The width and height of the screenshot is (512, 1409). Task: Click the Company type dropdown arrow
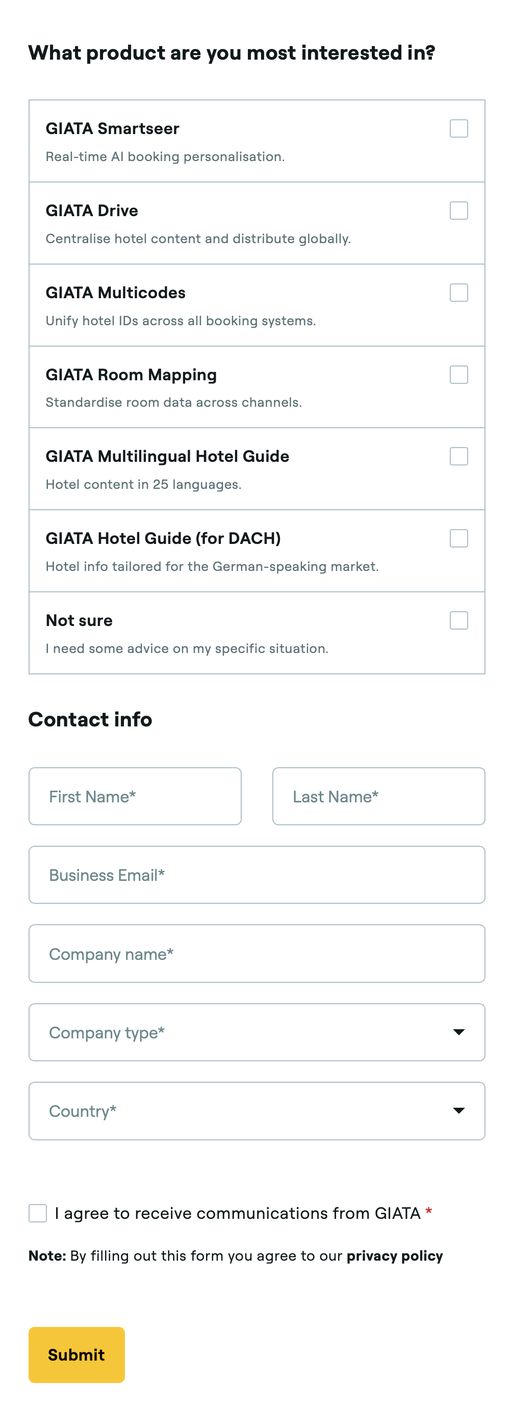coord(458,1032)
